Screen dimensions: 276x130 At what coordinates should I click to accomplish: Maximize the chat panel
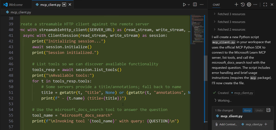[265, 5]
